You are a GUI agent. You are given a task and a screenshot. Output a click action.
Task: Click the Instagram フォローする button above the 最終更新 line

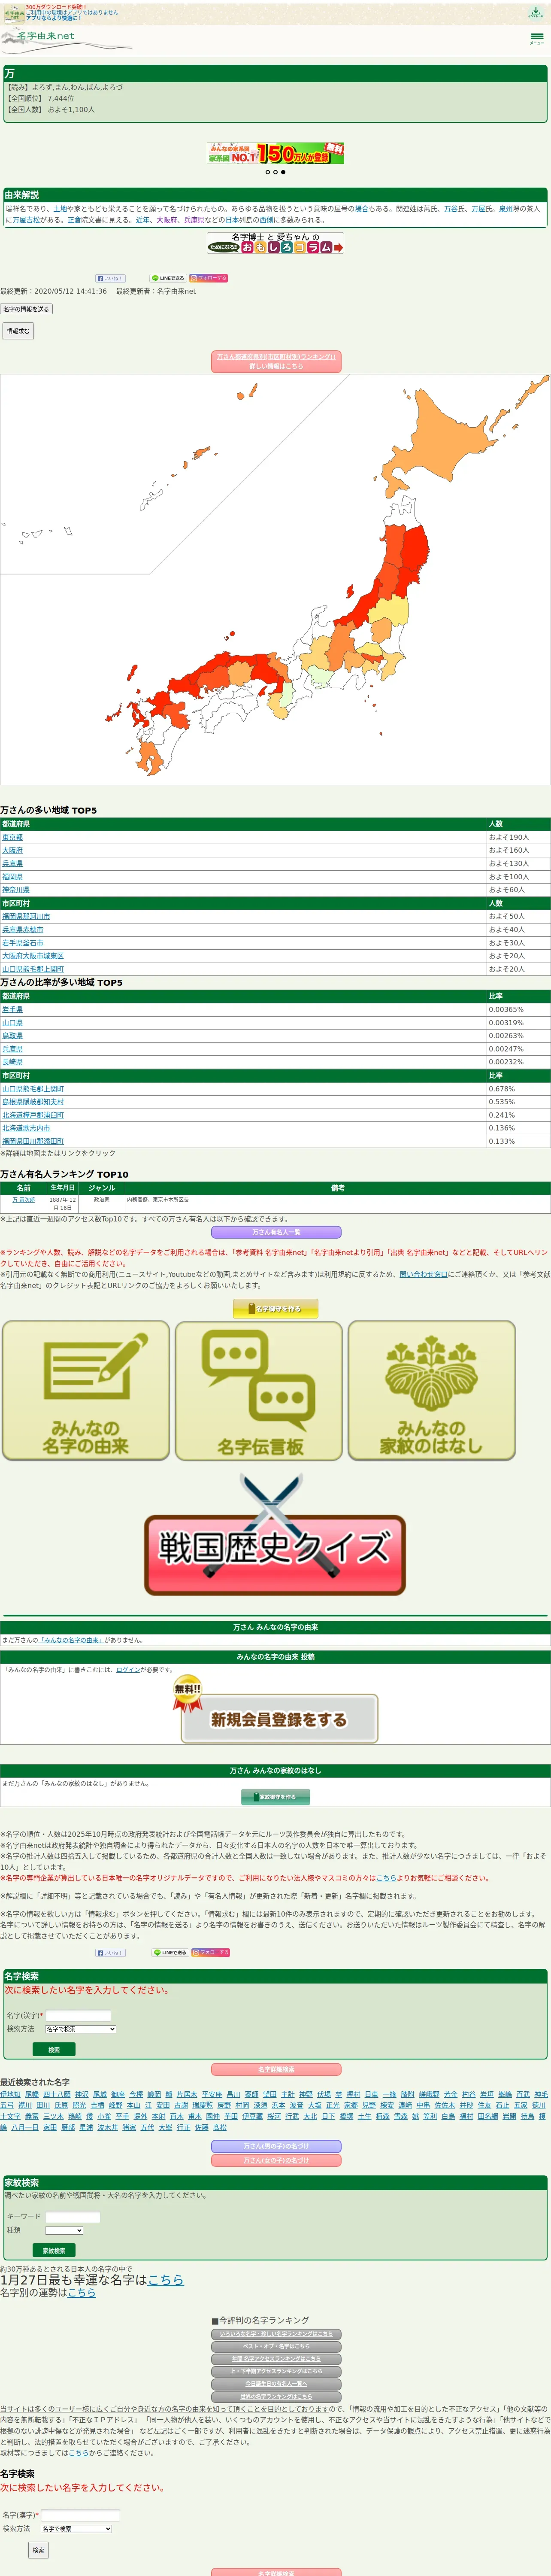click(x=209, y=278)
